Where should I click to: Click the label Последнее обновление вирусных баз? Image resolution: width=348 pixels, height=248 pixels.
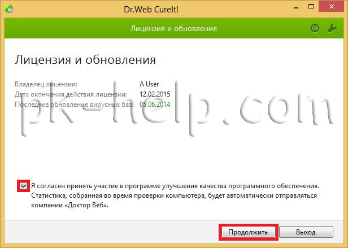pos(74,105)
